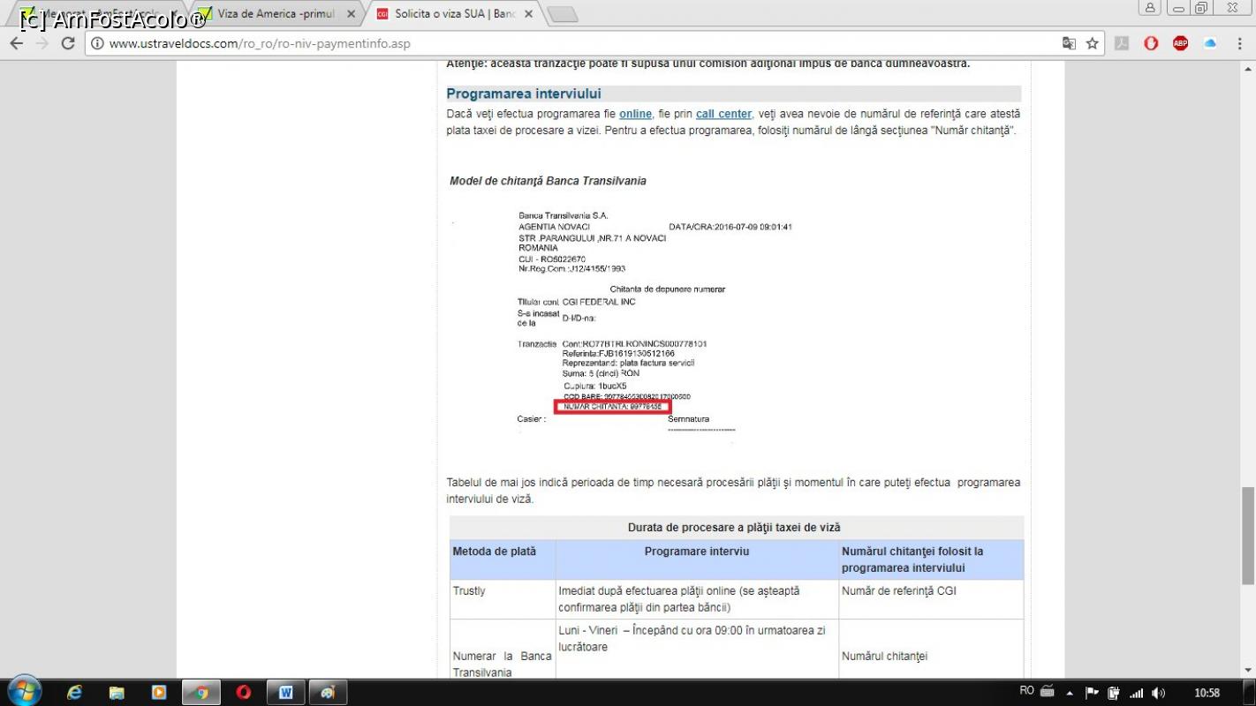The width and height of the screenshot is (1256, 706).
Task: Reload the current page
Action: pyautogui.click(x=68, y=43)
